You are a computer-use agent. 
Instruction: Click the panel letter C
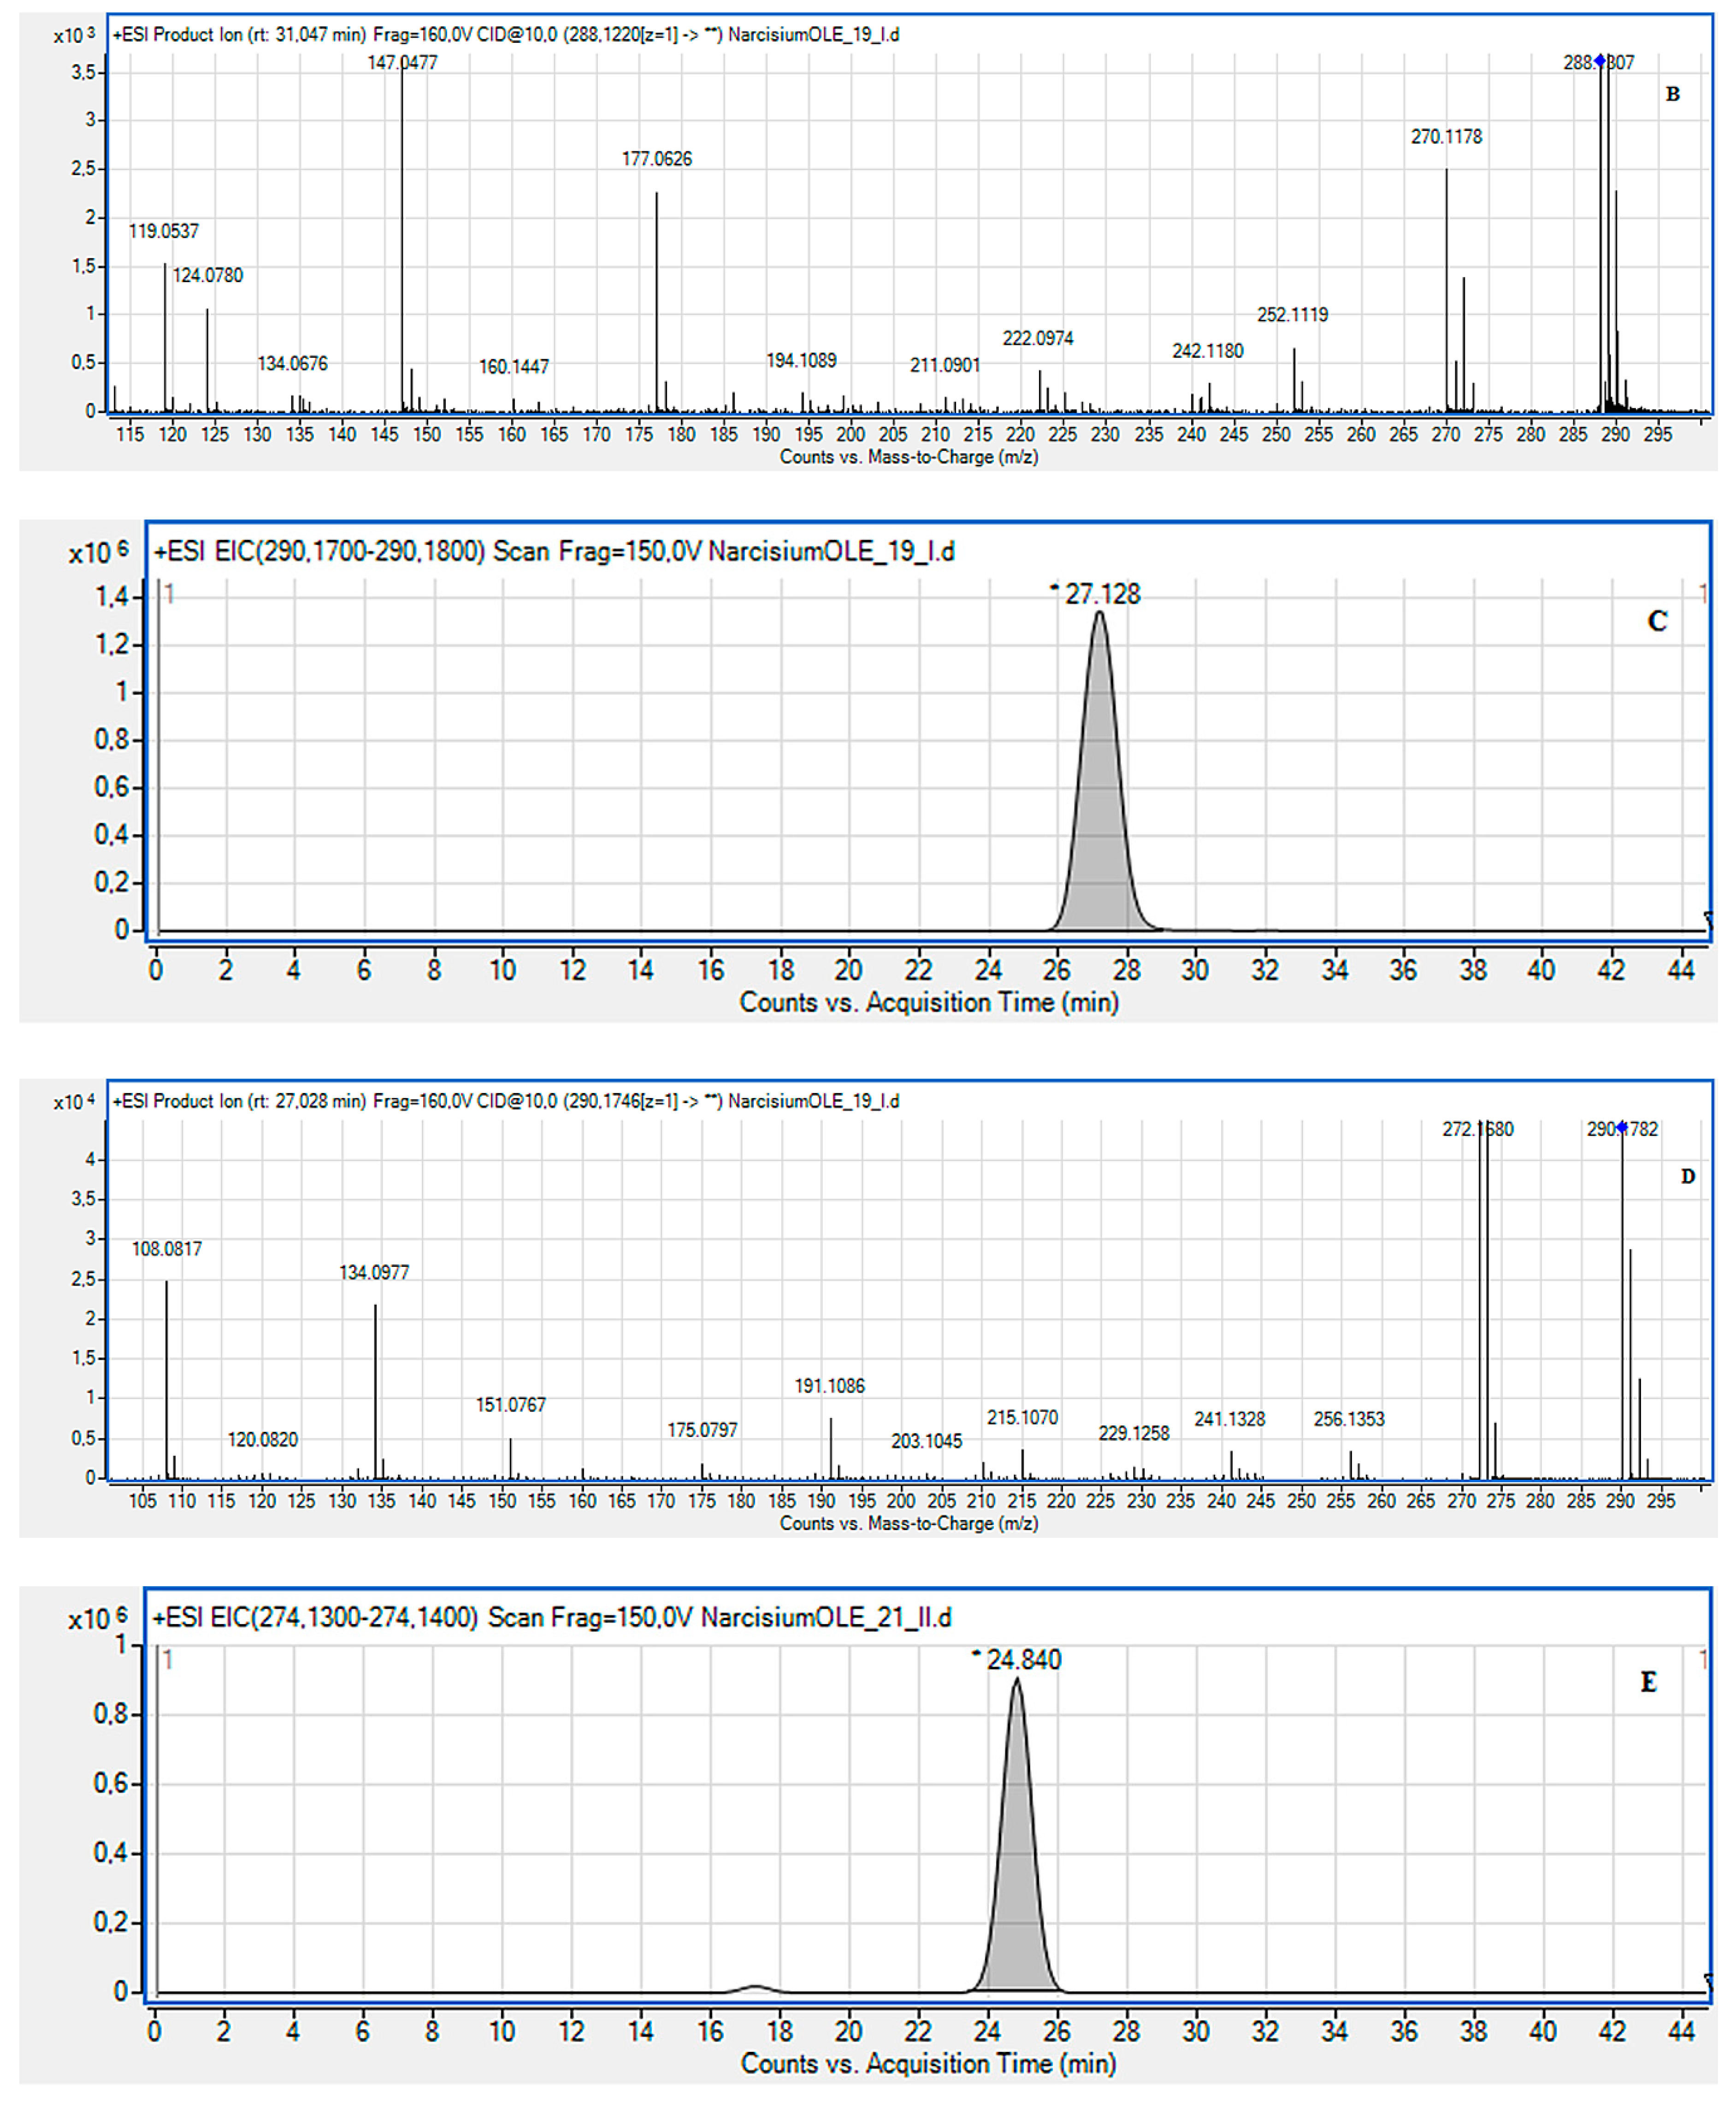pyautogui.click(x=1657, y=621)
